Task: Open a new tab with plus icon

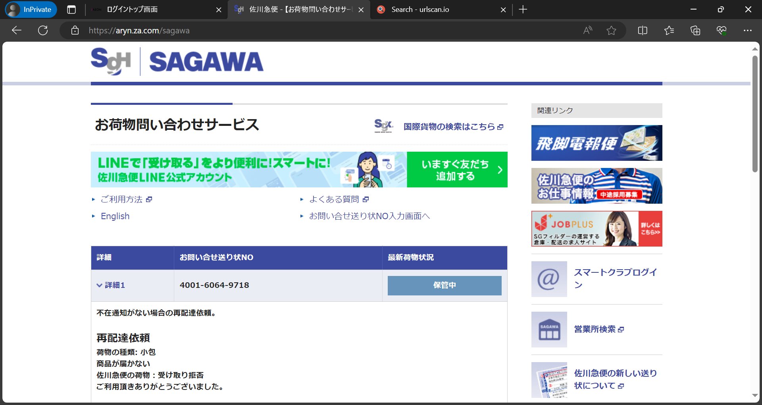Action: 523,10
